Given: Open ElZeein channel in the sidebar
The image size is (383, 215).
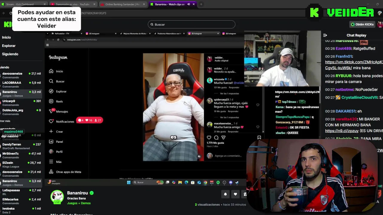Looking at the screenshot, I should 21,165.
